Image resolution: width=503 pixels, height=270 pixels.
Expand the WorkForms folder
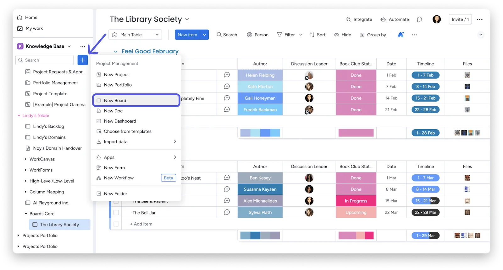coord(25,170)
